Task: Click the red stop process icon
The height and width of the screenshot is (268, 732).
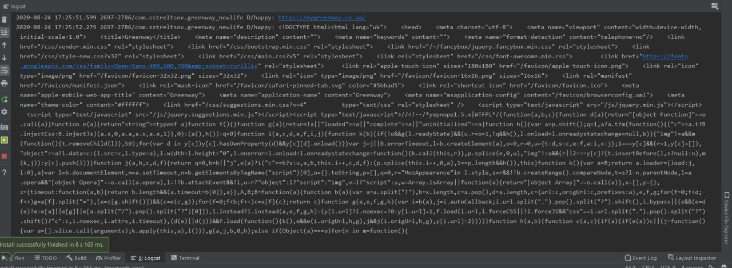Action: point(5,156)
